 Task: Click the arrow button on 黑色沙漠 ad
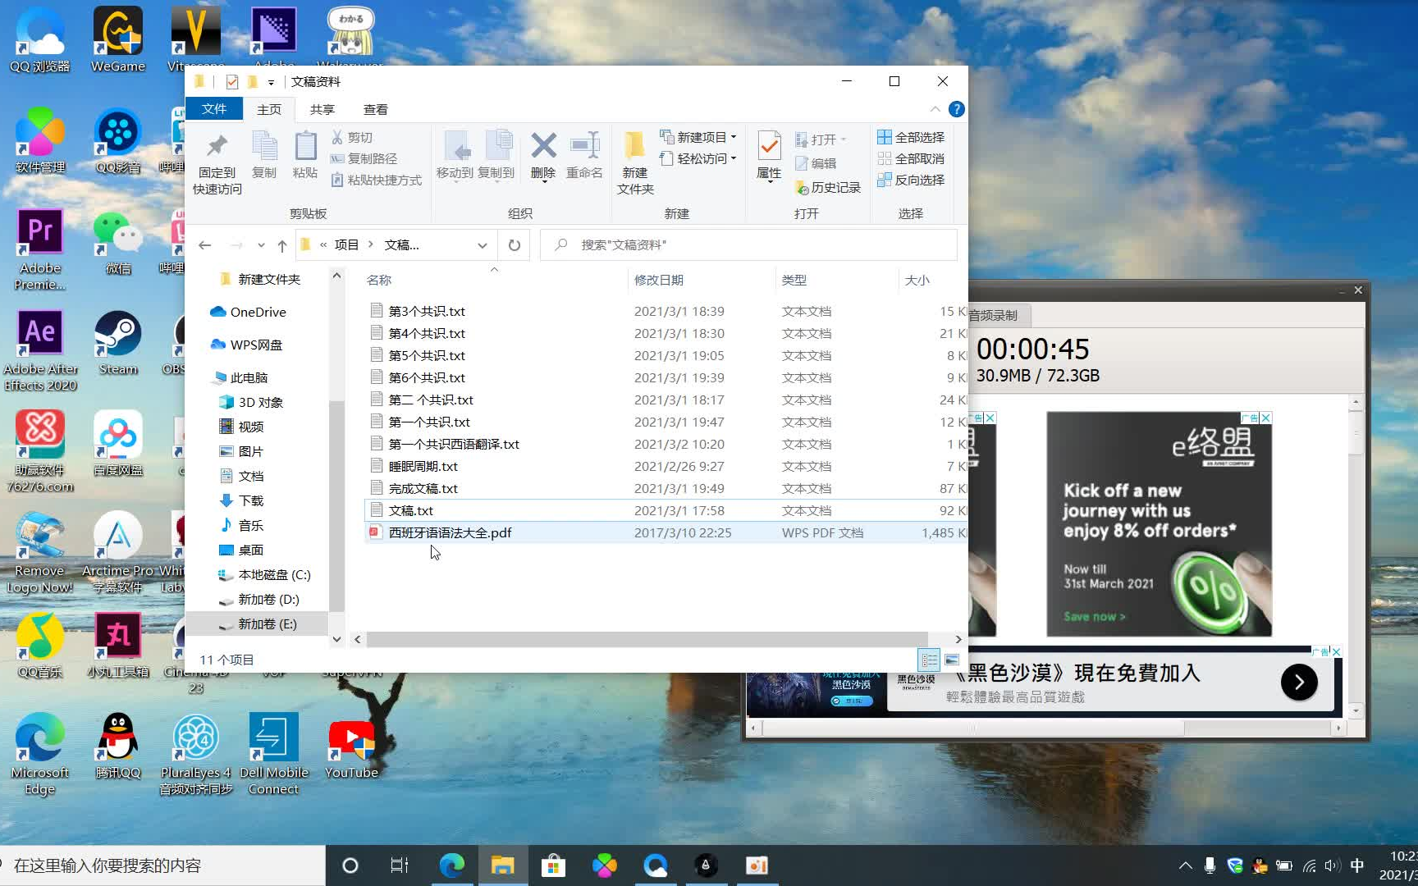pyautogui.click(x=1299, y=682)
